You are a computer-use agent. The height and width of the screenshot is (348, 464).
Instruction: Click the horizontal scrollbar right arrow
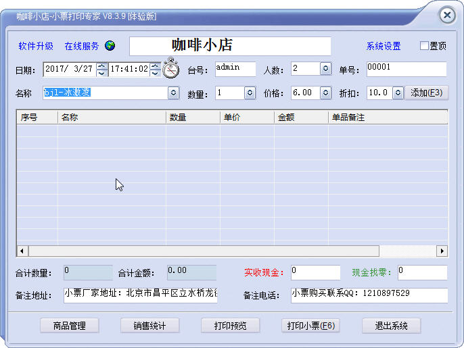(442, 251)
